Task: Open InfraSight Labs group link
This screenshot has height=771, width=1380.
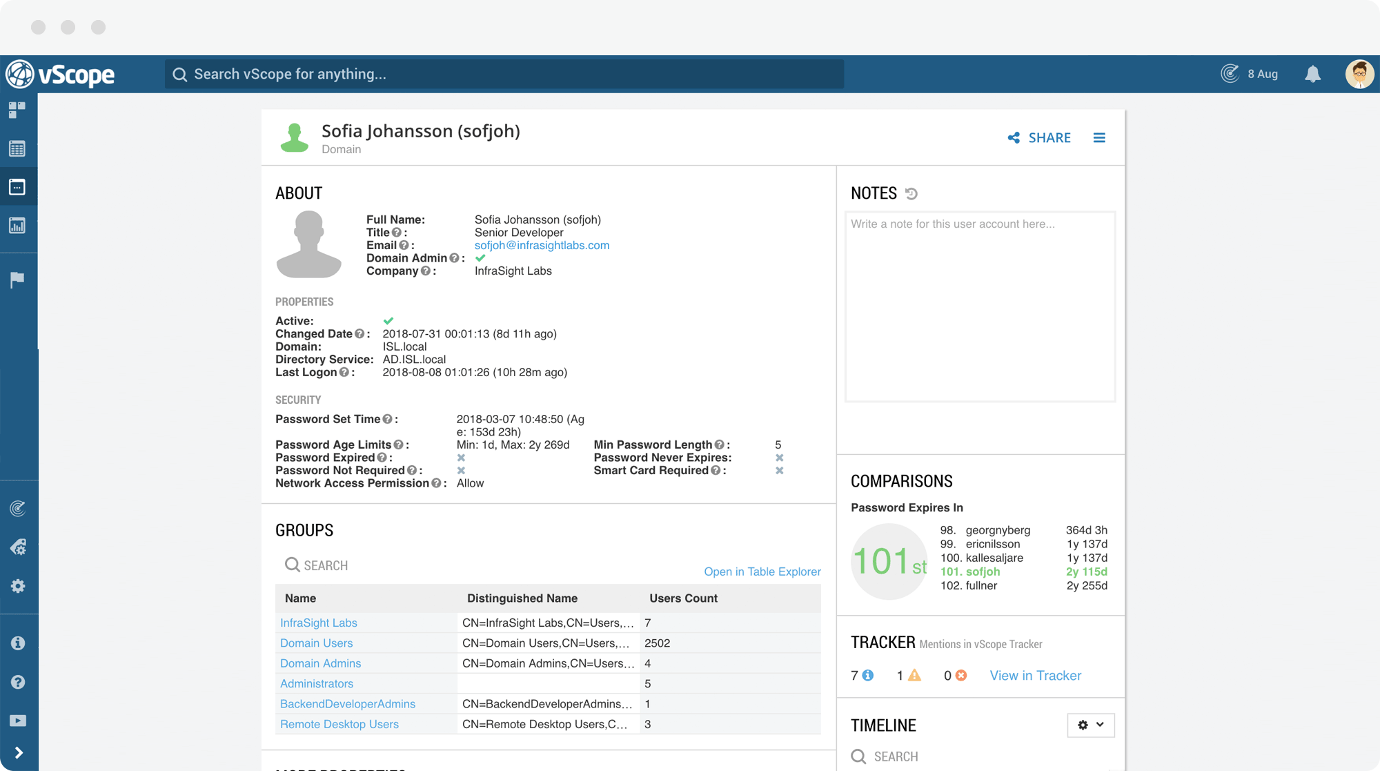Action: 319,623
